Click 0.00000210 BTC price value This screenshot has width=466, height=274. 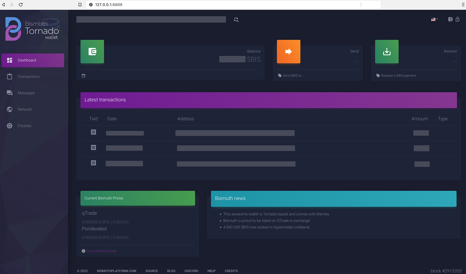105,222
